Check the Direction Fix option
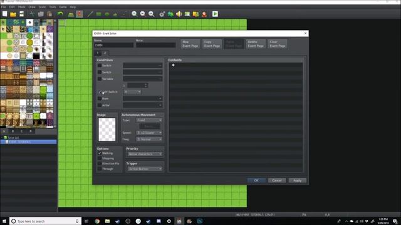 point(100,164)
